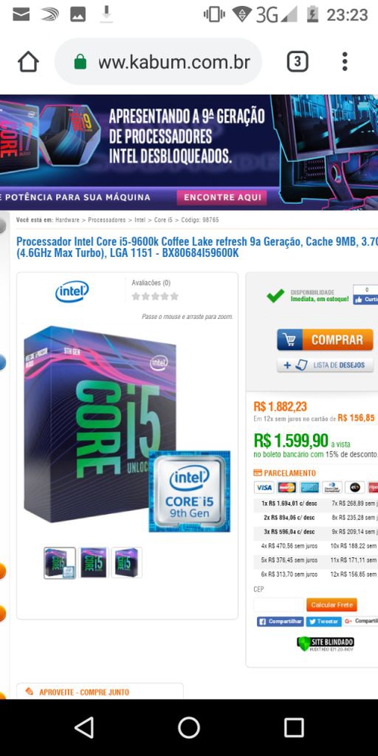Open the Hardware breadcrumb link

67,220
